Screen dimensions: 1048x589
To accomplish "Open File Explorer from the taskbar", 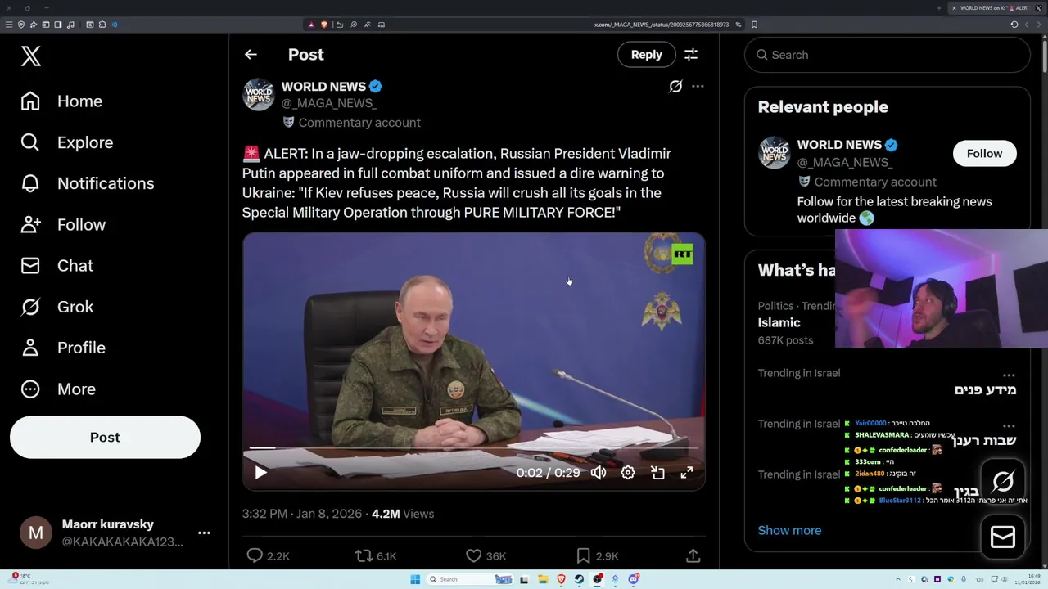I will [x=542, y=579].
